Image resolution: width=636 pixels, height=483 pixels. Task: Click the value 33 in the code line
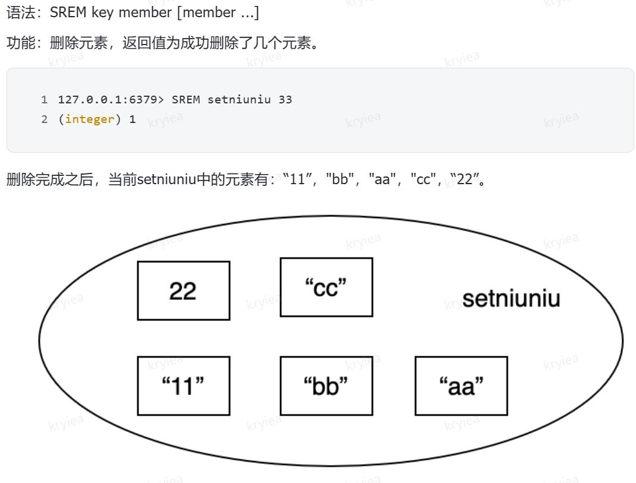click(x=285, y=99)
